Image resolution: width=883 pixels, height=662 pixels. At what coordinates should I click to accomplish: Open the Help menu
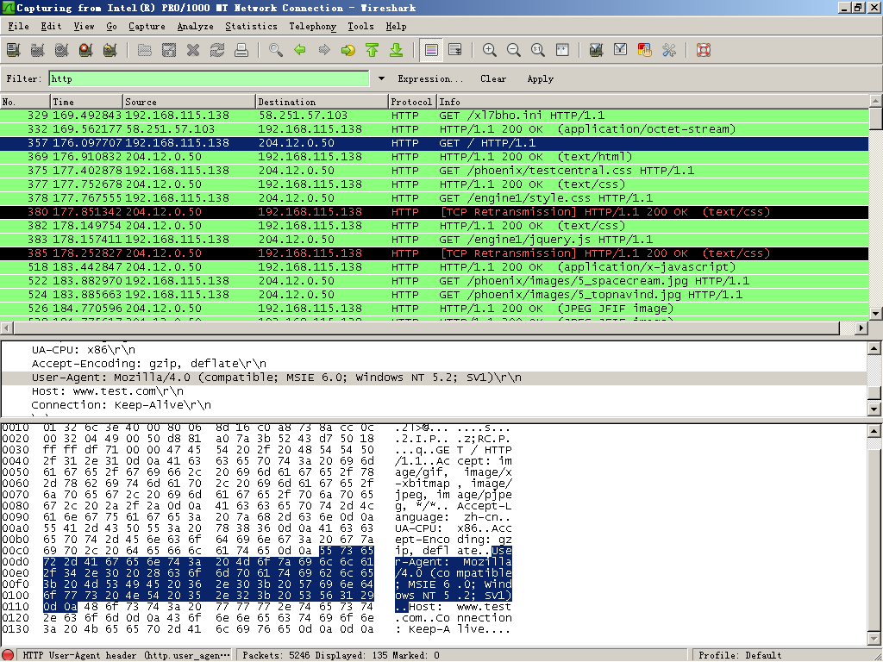(x=397, y=27)
